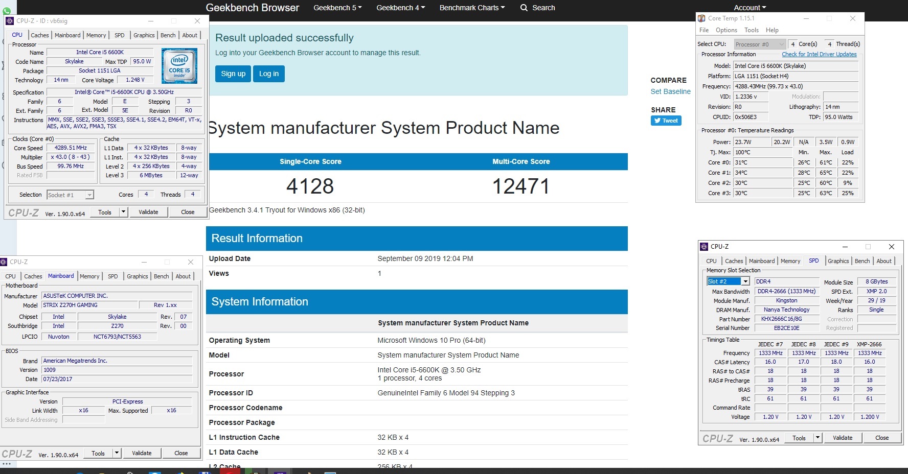This screenshot has height=474, width=908.
Task: Switch to Caches tab in CPU-Z vb6xig window
Action: tap(39, 35)
